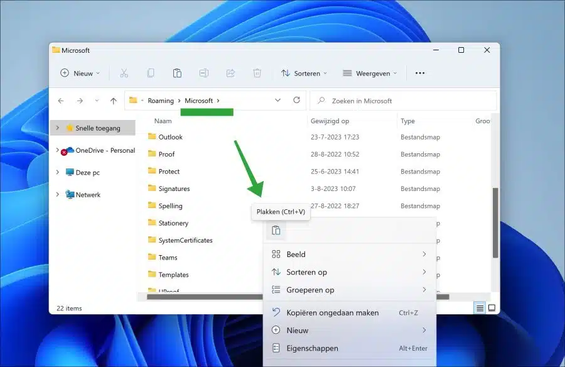Select the Signatures folder icon
This screenshot has width=565, height=367.
(152, 189)
